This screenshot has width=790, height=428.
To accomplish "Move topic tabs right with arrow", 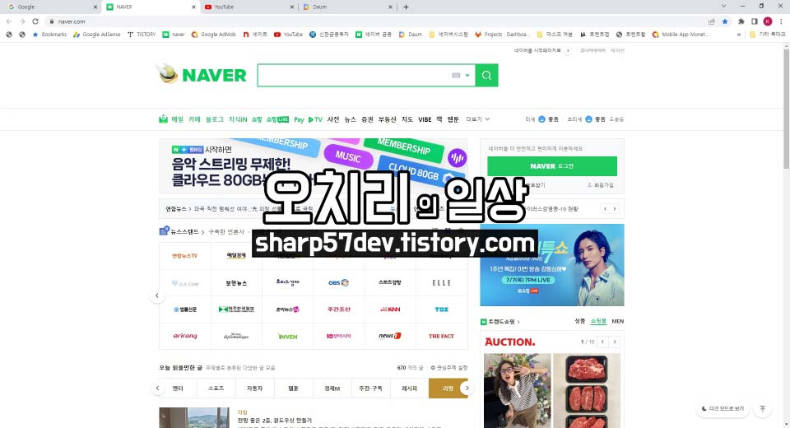I will coord(467,388).
